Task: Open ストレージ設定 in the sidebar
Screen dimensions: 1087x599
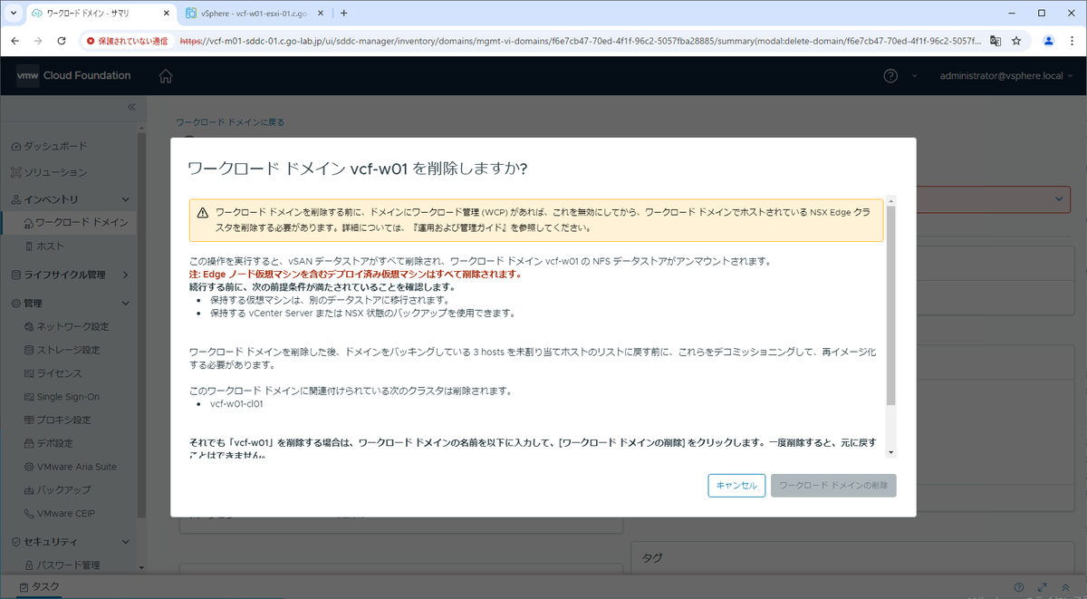Action: [68, 350]
